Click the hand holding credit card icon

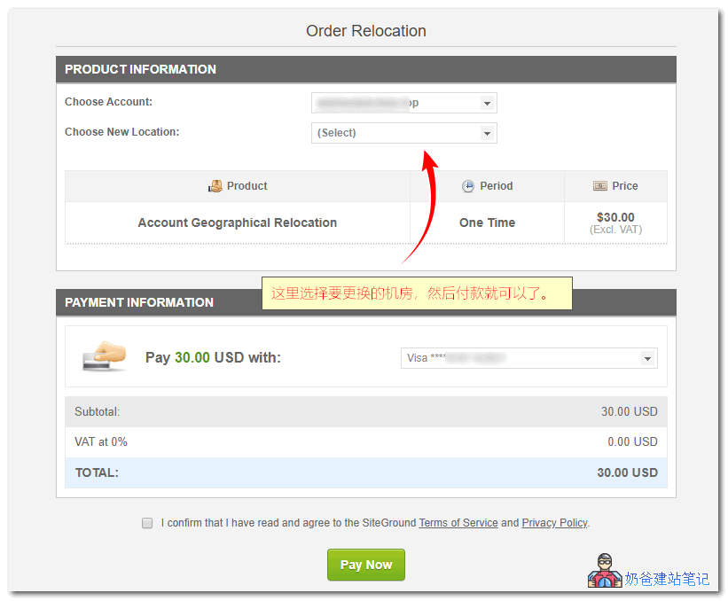click(104, 355)
